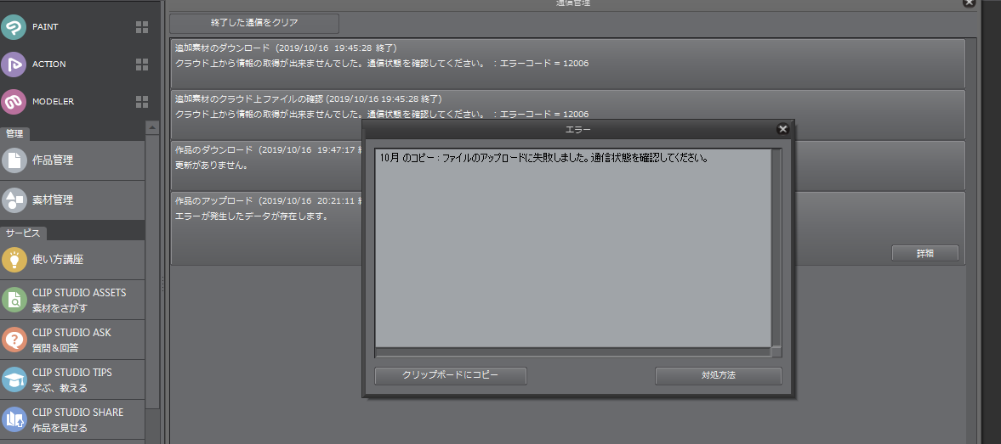Open 素材管理 shapes icon

[14, 200]
